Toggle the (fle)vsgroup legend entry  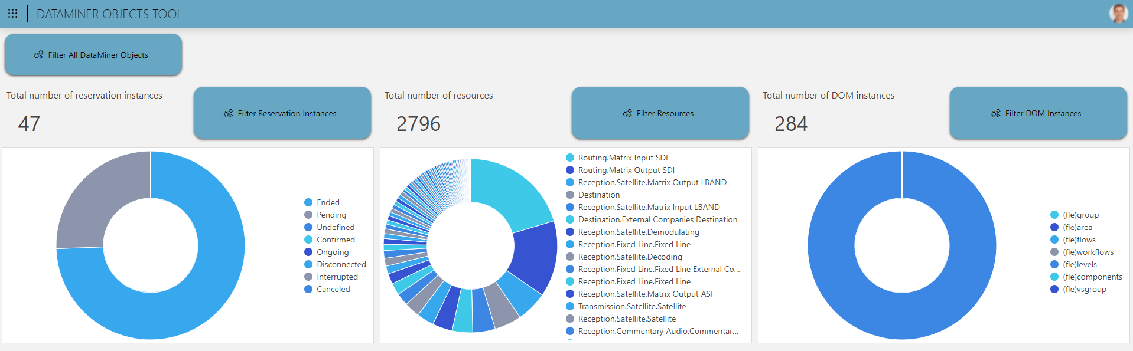tap(1078, 289)
